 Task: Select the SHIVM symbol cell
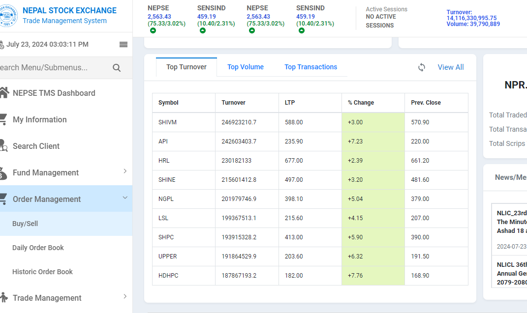[184, 122]
